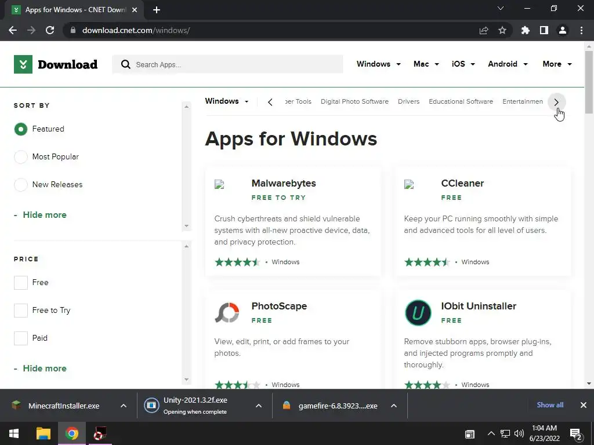Open the Chrome profile avatar icon
The image size is (594, 445).
(x=563, y=30)
